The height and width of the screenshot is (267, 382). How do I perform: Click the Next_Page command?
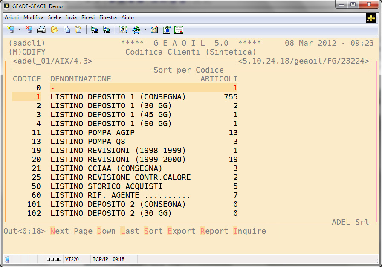click(71, 231)
